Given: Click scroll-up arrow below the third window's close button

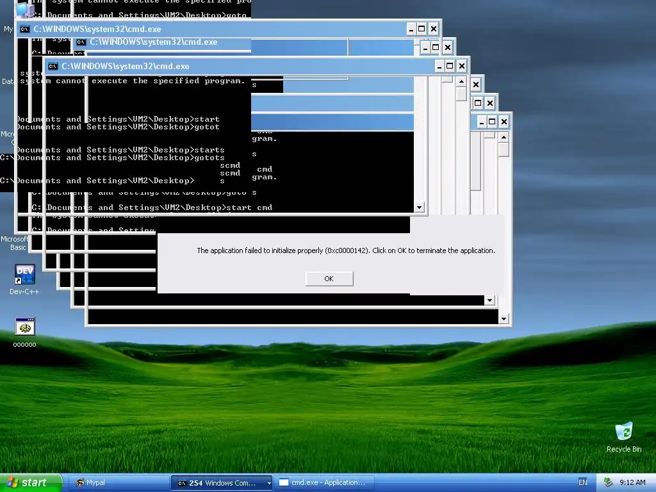Looking at the screenshot, I should (461, 81).
